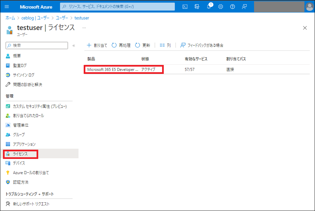Open 問題の診断と解決 in the sidebar
Screen dimensions: 315x211
click(x=24, y=84)
